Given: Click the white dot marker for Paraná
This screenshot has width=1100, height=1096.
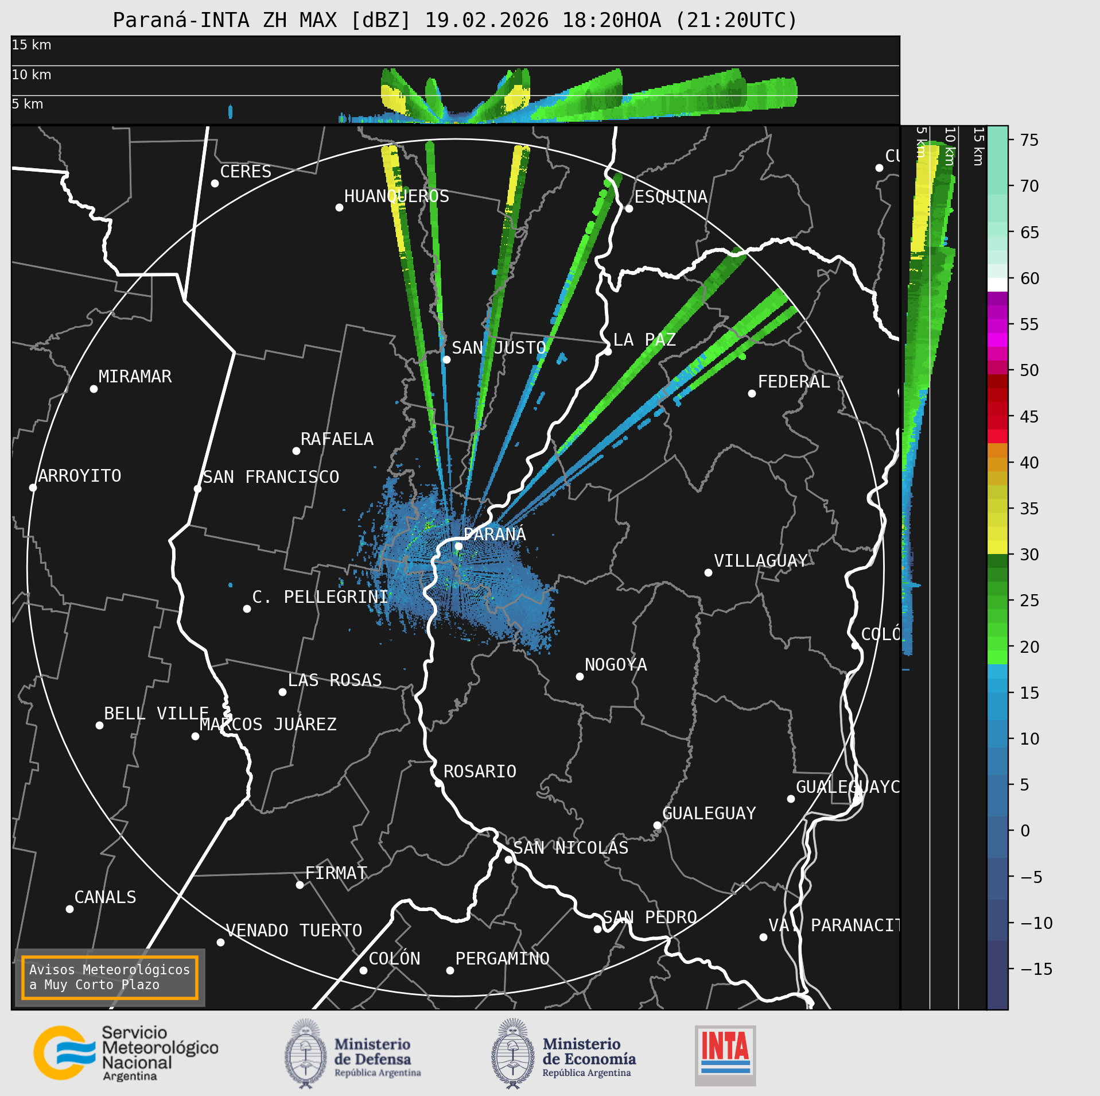Looking at the screenshot, I should click(458, 546).
